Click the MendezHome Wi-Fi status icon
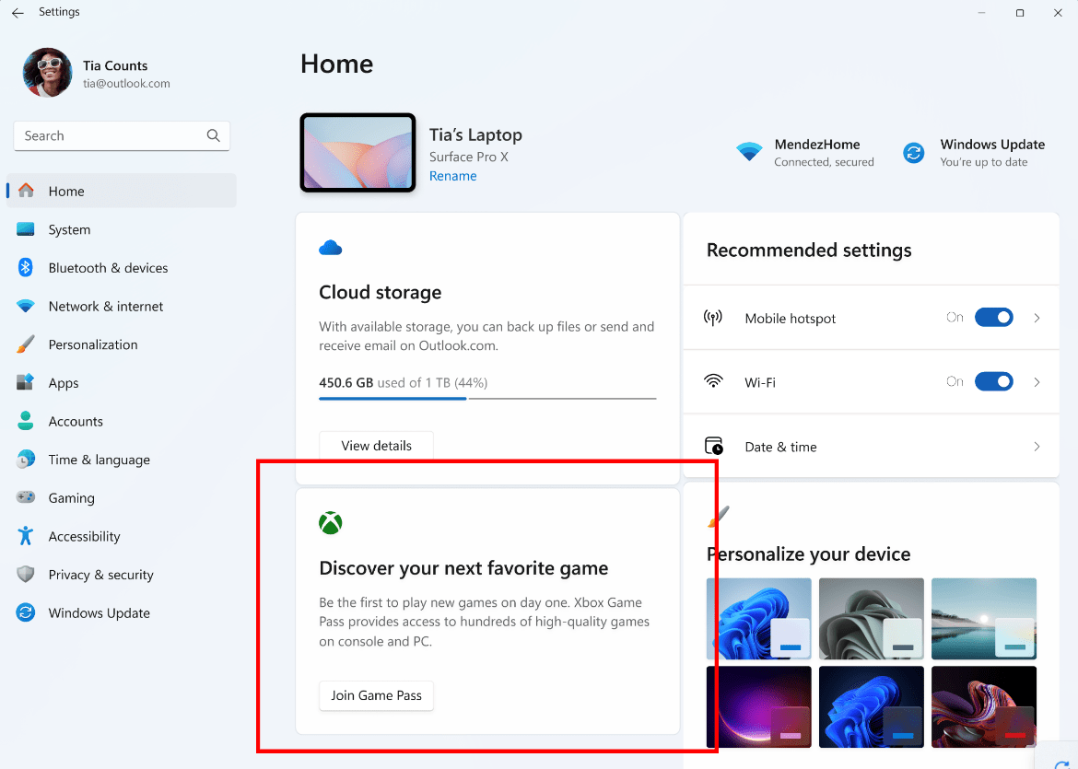This screenshot has height=769, width=1078. [749, 152]
